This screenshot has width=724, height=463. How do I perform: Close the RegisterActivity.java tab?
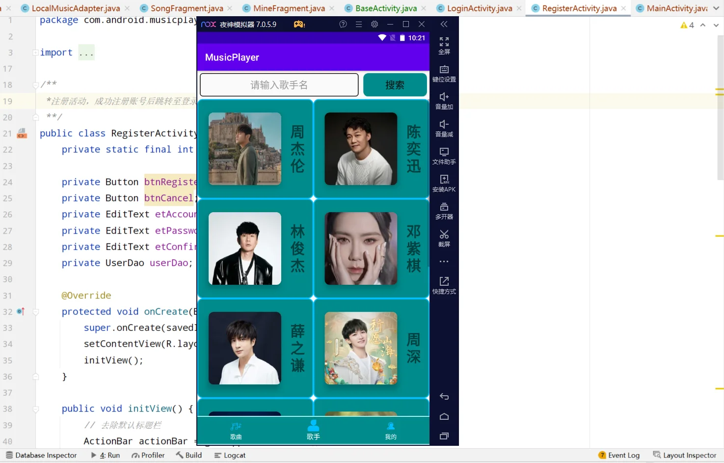(623, 8)
